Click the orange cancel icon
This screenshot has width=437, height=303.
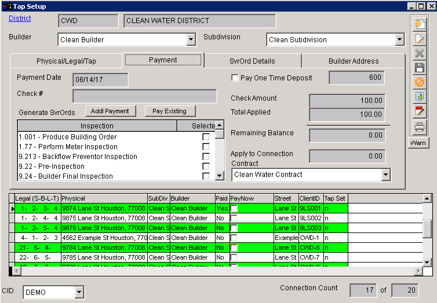click(x=419, y=82)
